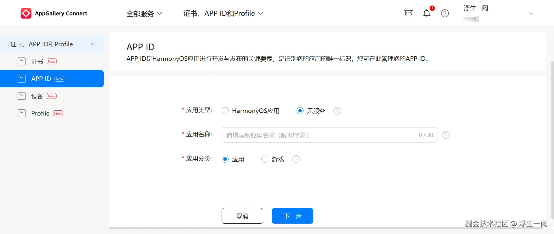554x234 pixels.
Task: Click the APP ID description sentence
Action: (x=278, y=59)
